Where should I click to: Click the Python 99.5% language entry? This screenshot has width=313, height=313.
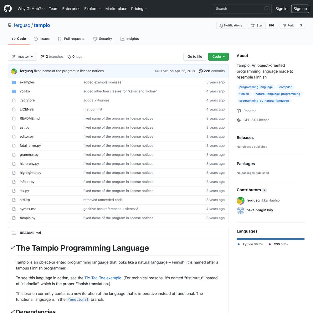pyautogui.click(x=250, y=244)
